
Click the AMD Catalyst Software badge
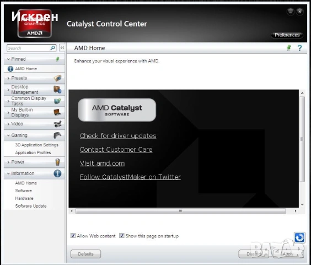[117, 110]
